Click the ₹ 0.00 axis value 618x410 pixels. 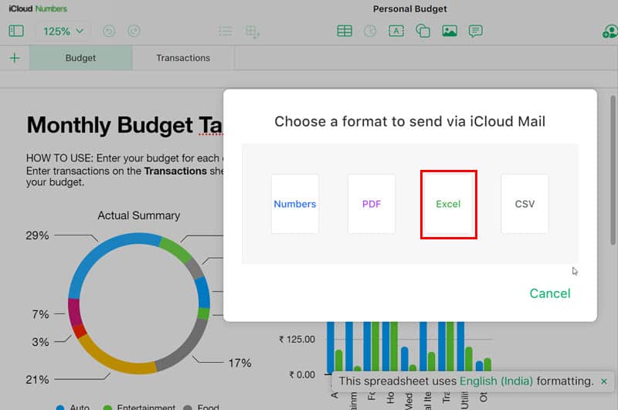[302, 374]
